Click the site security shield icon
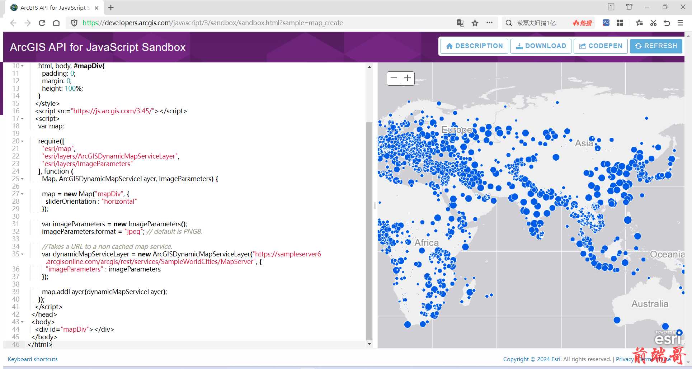 tap(74, 23)
